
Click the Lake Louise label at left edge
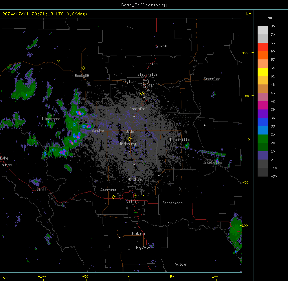[x=6, y=162]
